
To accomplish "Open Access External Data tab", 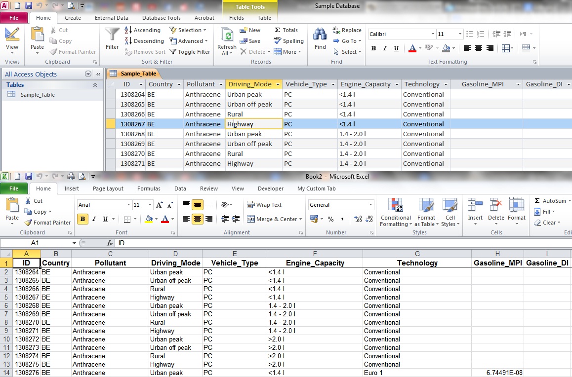I will [111, 17].
